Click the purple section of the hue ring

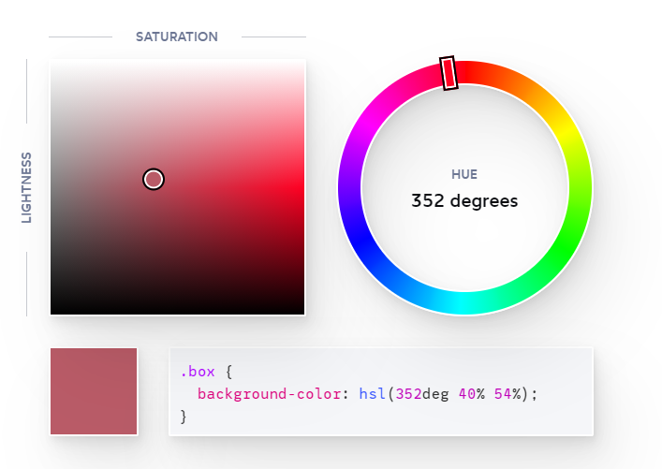(349, 188)
